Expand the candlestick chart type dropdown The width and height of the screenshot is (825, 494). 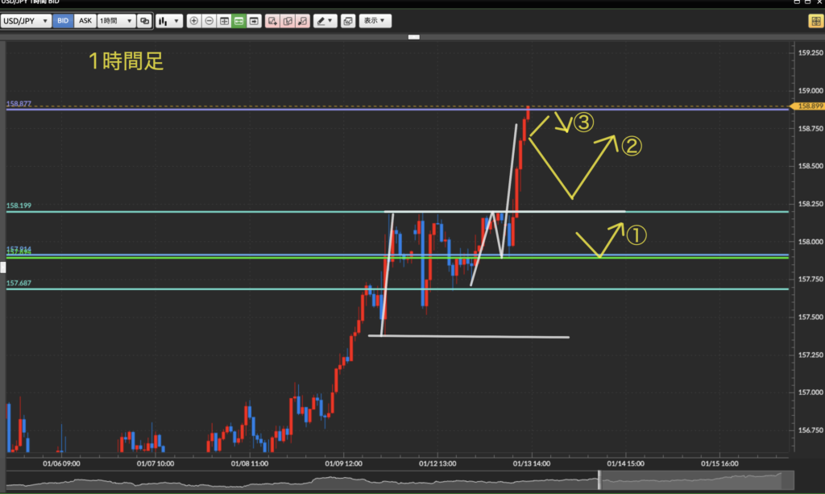click(168, 21)
